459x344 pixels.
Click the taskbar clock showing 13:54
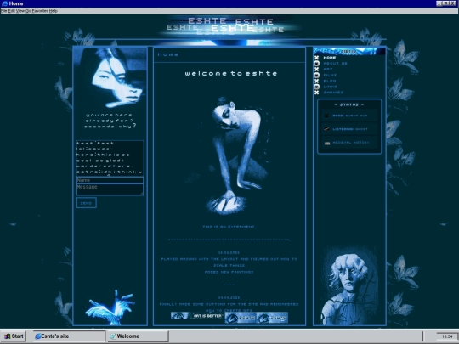[x=447, y=336]
